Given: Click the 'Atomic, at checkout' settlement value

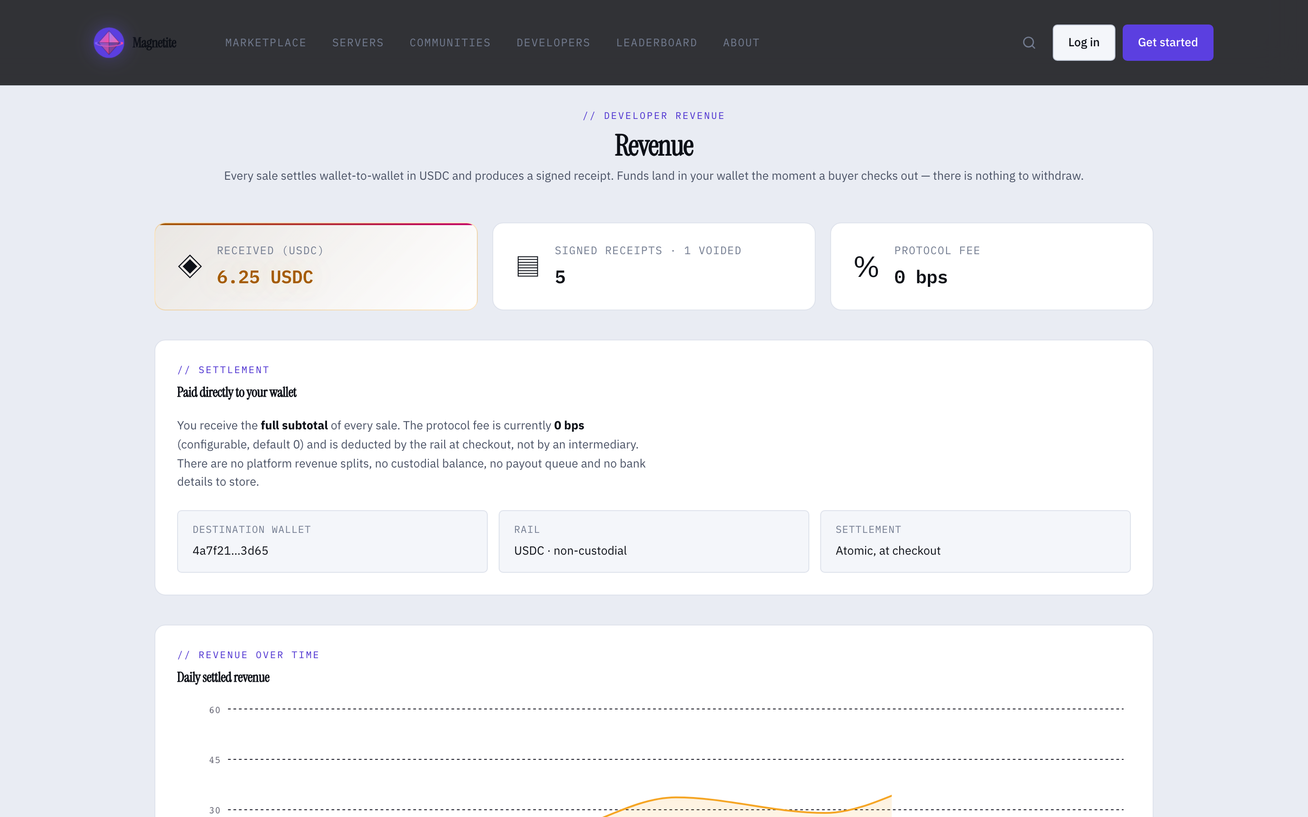Looking at the screenshot, I should click(x=888, y=551).
